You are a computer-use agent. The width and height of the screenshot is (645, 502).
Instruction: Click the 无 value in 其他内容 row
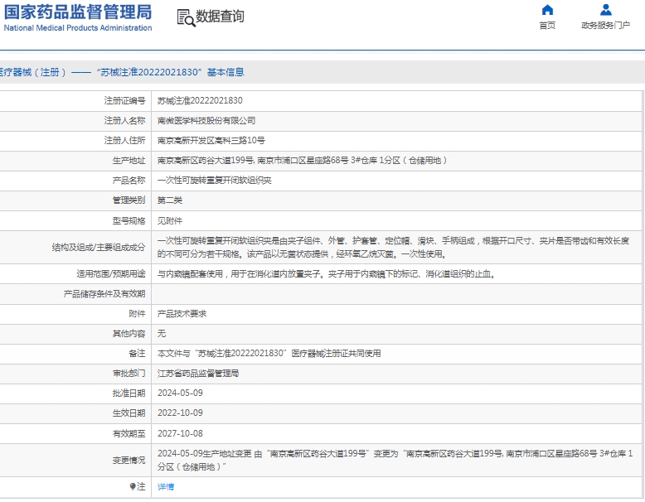tap(162, 334)
